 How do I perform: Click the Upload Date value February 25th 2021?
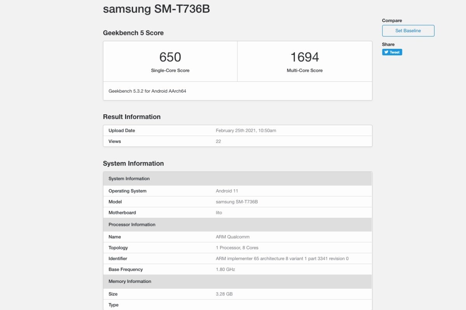tap(246, 131)
